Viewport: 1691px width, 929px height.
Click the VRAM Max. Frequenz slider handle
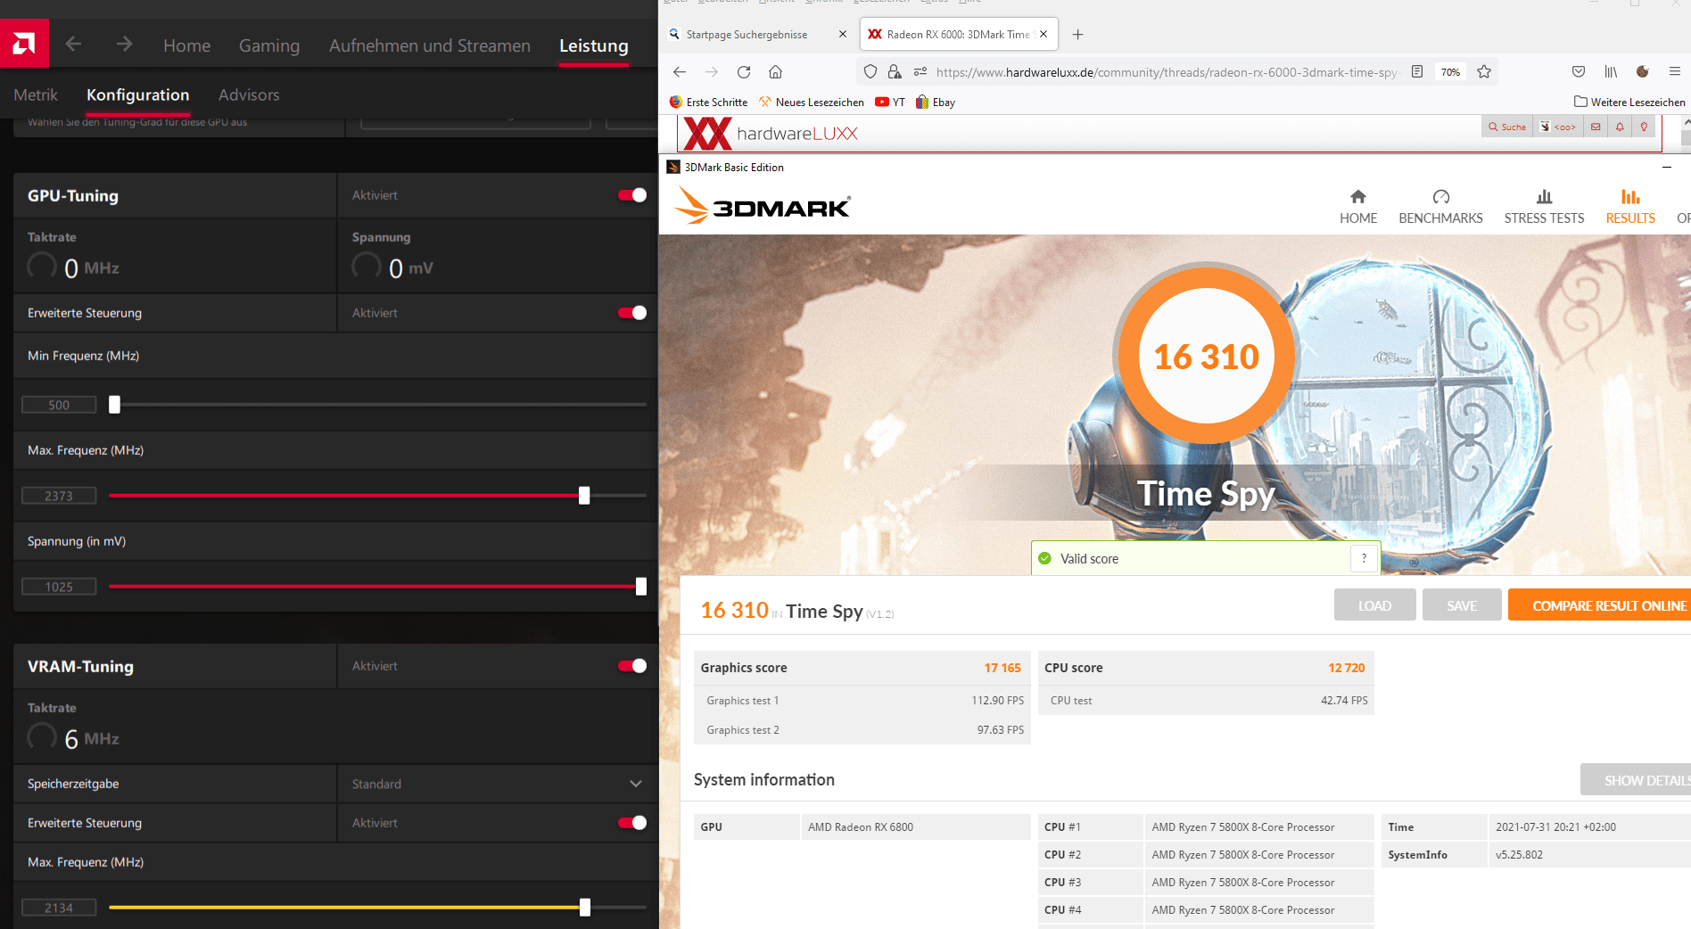[x=585, y=908]
